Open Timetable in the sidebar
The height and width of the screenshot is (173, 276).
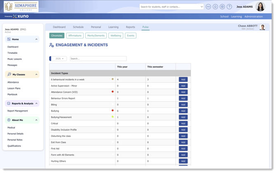pyautogui.click(x=12, y=53)
